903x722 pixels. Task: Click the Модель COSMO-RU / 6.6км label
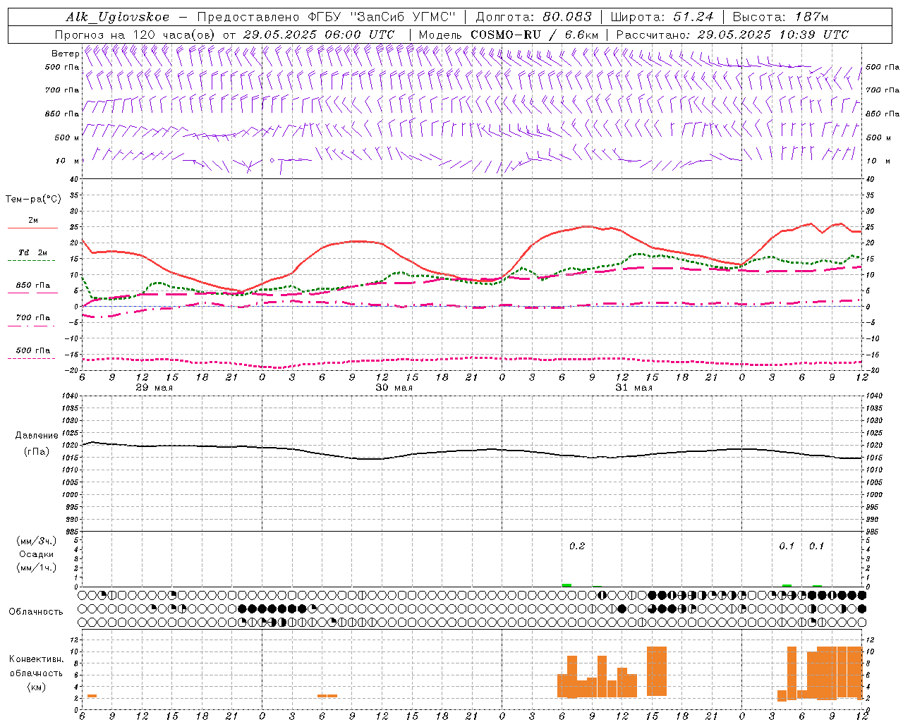509,35
